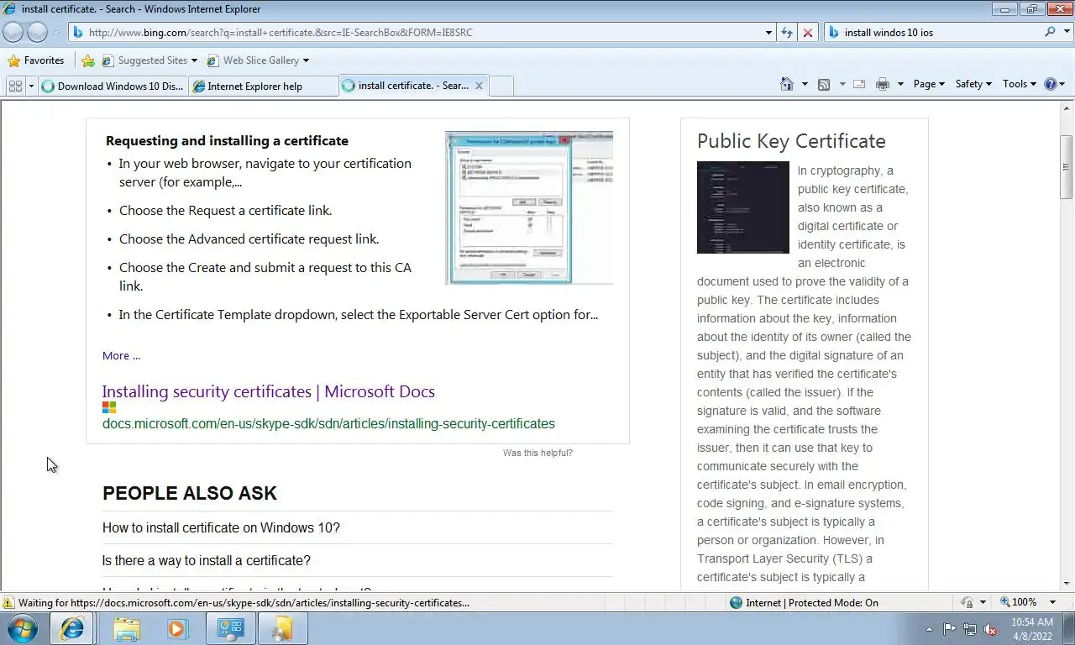Show hidden tray icons arrow
Image resolution: width=1075 pixels, height=645 pixels.
(x=929, y=628)
